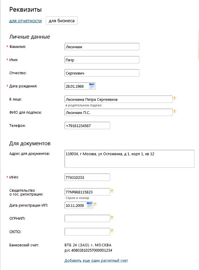The height and width of the screenshot is (270, 199).
Task: Open calendar icon for ИП registration date
Action: coord(90,205)
